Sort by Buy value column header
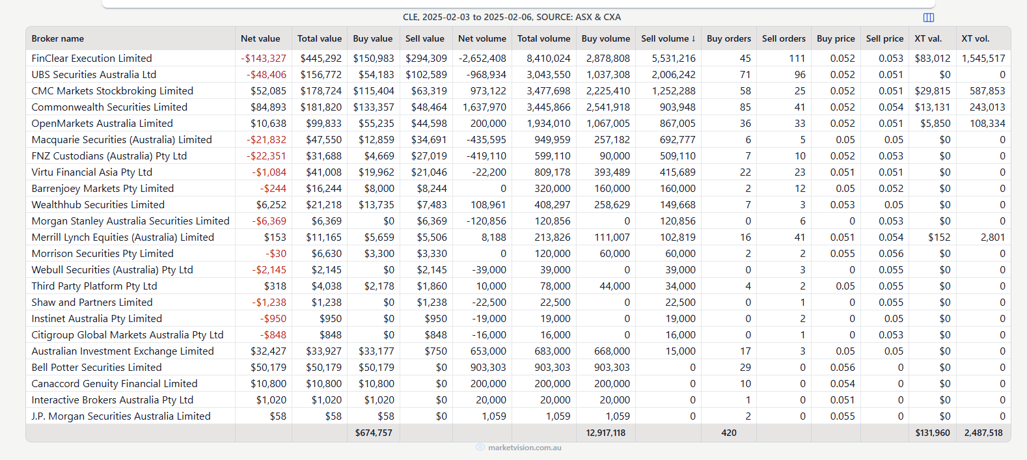 click(x=373, y=38)
